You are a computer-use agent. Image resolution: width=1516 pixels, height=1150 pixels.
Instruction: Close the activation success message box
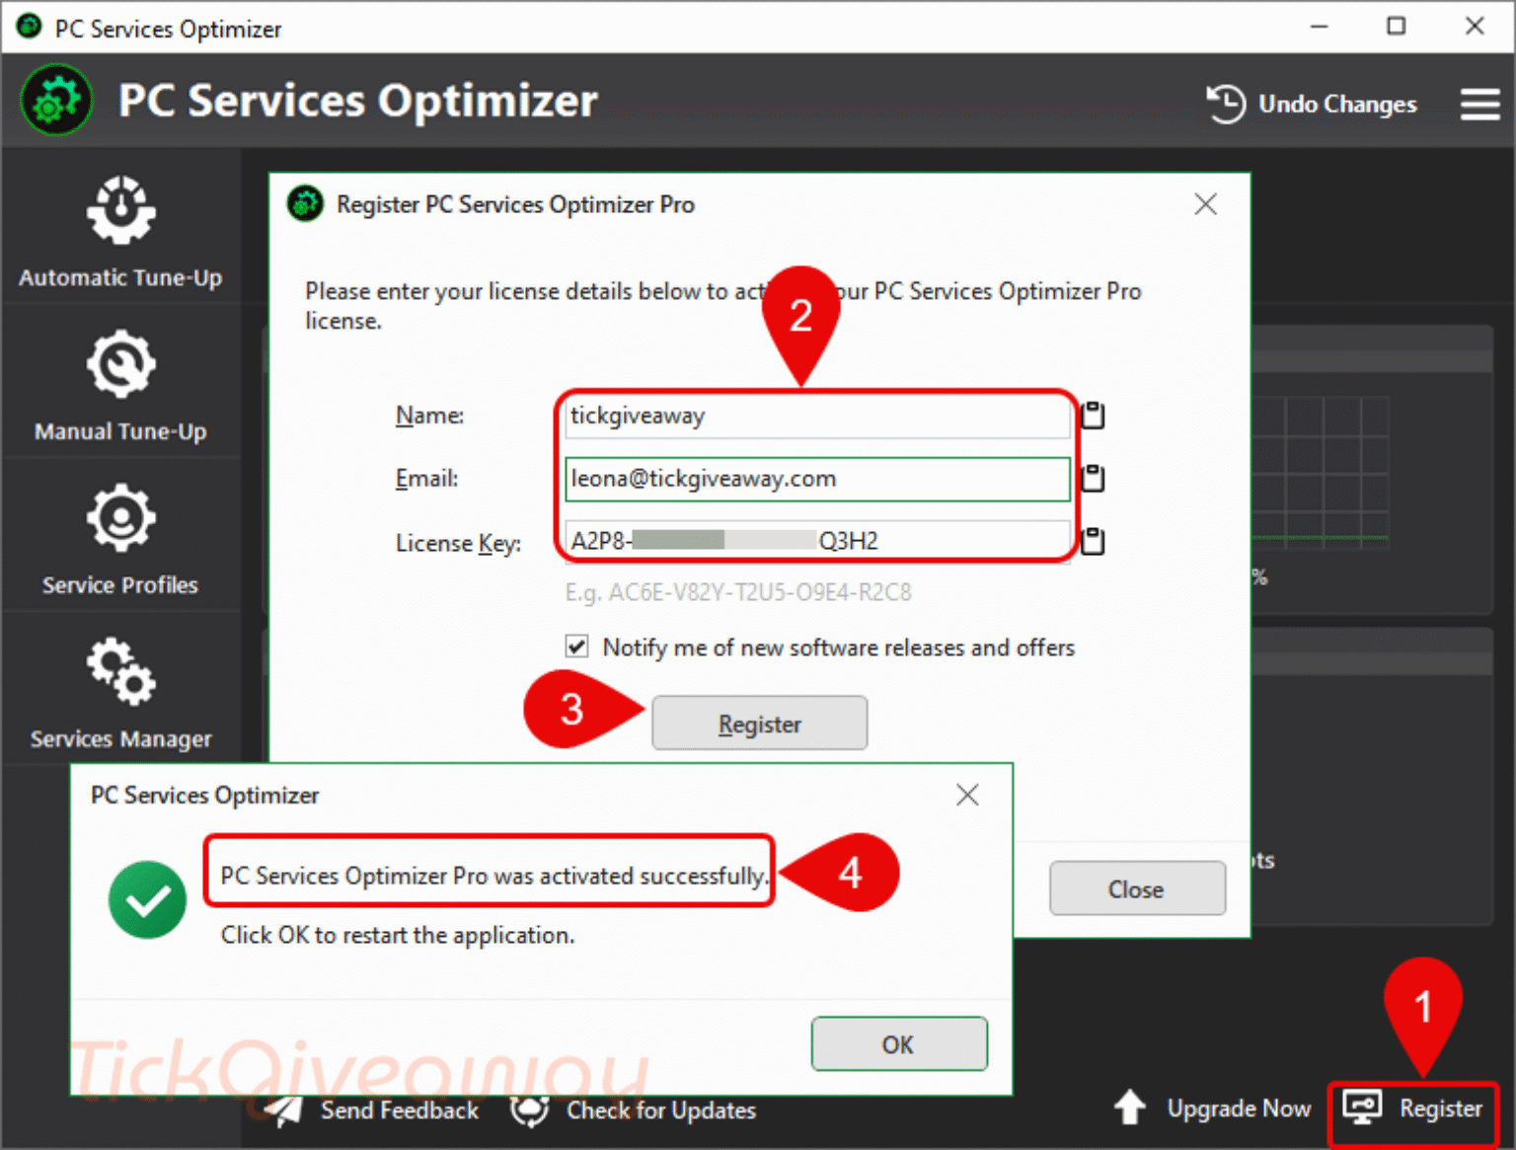point(967,795)
